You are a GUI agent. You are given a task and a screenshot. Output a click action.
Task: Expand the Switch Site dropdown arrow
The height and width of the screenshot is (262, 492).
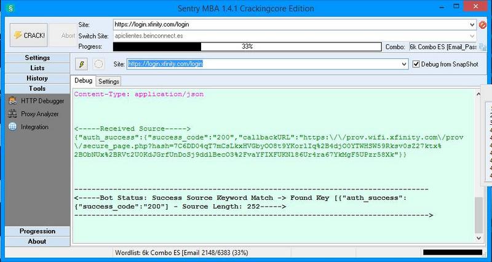472,36
